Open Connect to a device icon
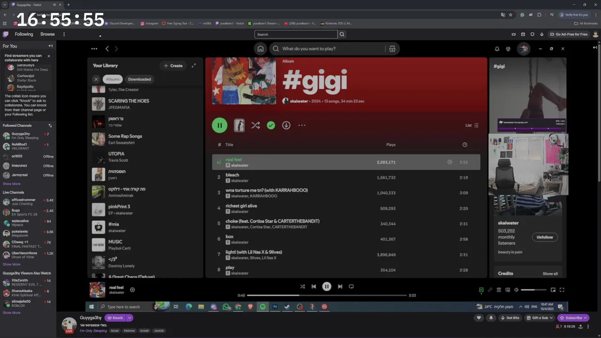The image size is (601, 338). (508, 290)
